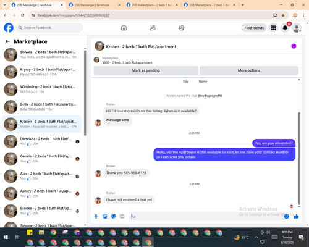309x247 pixels.
Task: Click the address bar URL
Action: coord(74,15)
